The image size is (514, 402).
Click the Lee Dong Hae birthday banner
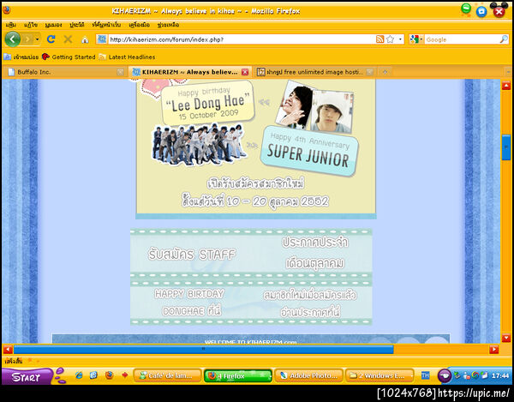[x=208, y=102]
